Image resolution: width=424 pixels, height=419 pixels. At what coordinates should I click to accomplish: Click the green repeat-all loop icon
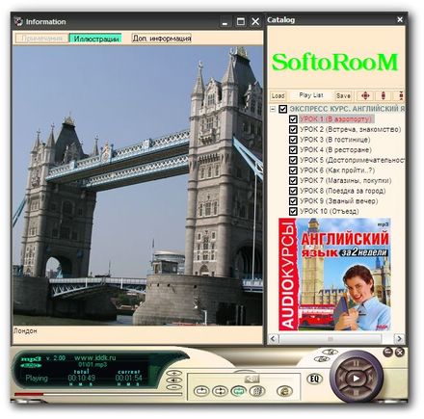pos(238,391)
